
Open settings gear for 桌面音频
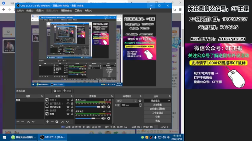click(109, 118)
